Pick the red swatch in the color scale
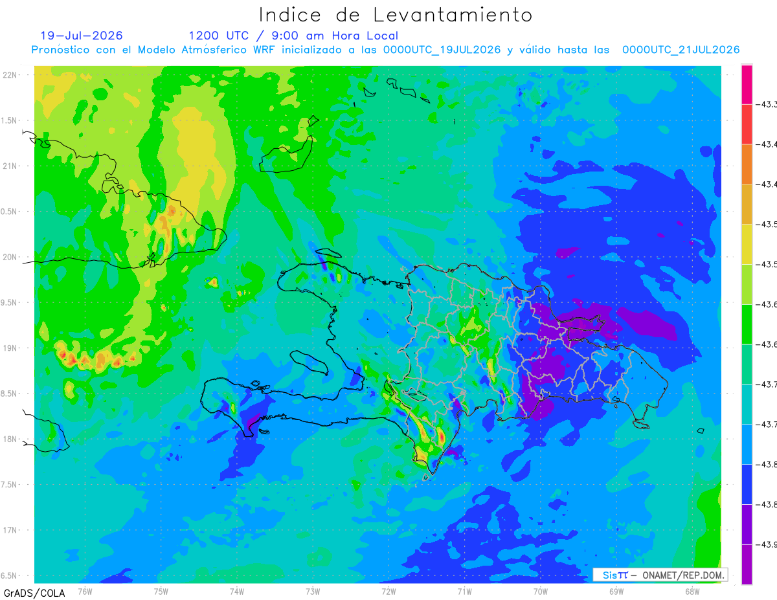This screenshot has width=777, height=600. tap(747, 124)
